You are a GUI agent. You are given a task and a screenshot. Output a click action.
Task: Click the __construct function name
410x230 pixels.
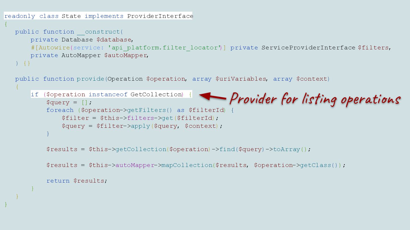click(99, 32)
